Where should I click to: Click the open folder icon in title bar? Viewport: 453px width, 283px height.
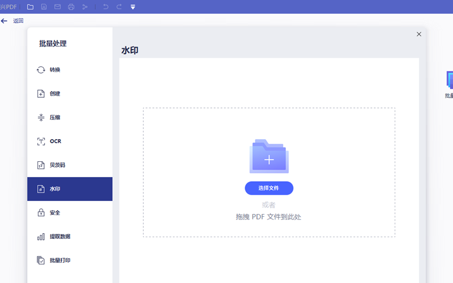pyautogui.click(x=30, y=7)
